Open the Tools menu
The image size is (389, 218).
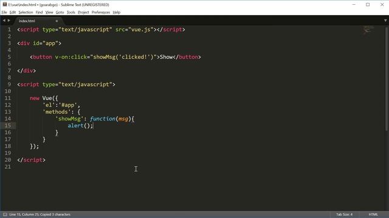point(71,12)
